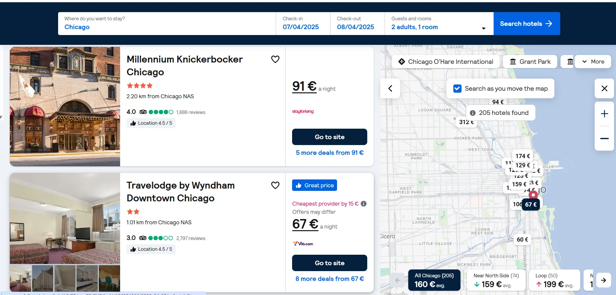Enable Search as you move the map
This screenshot has height=295, width=616.
pyautogui.click(x=457, y=88)
